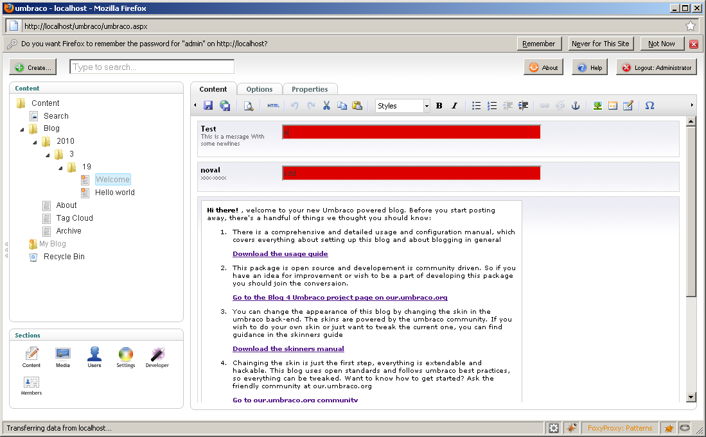Click the Insert link icon
Screen dimensions: 706x437
pos(544,106)
